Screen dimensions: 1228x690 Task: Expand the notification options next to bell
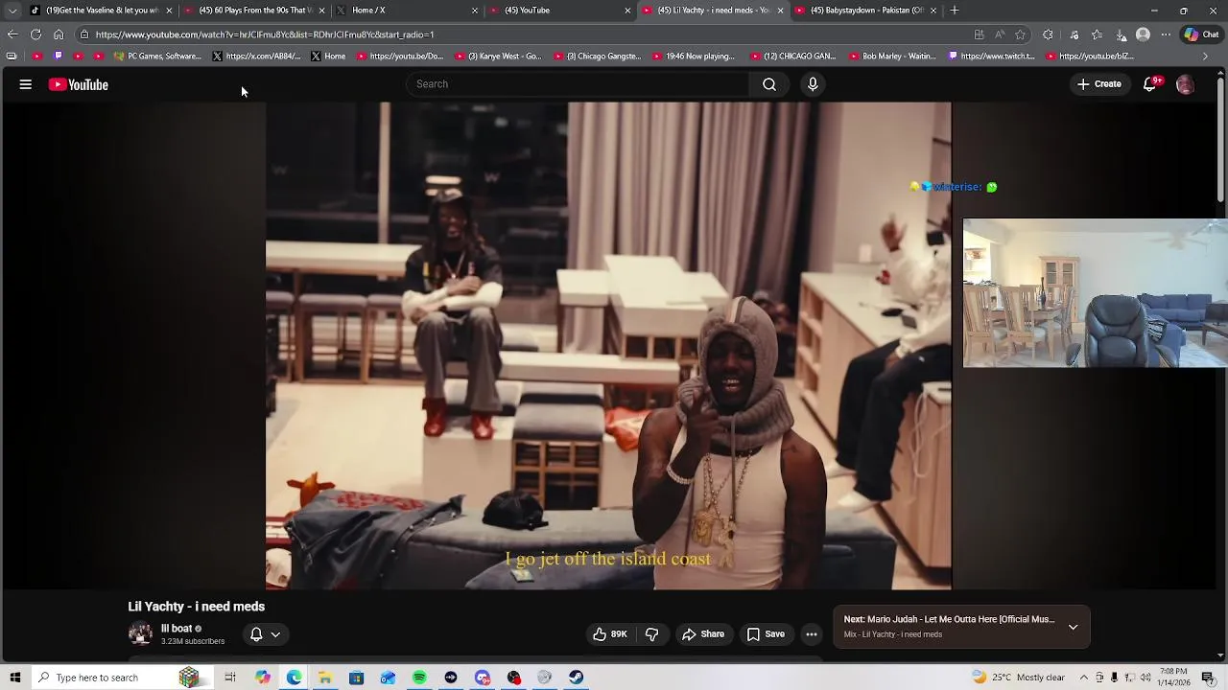(x=275, y=634)
